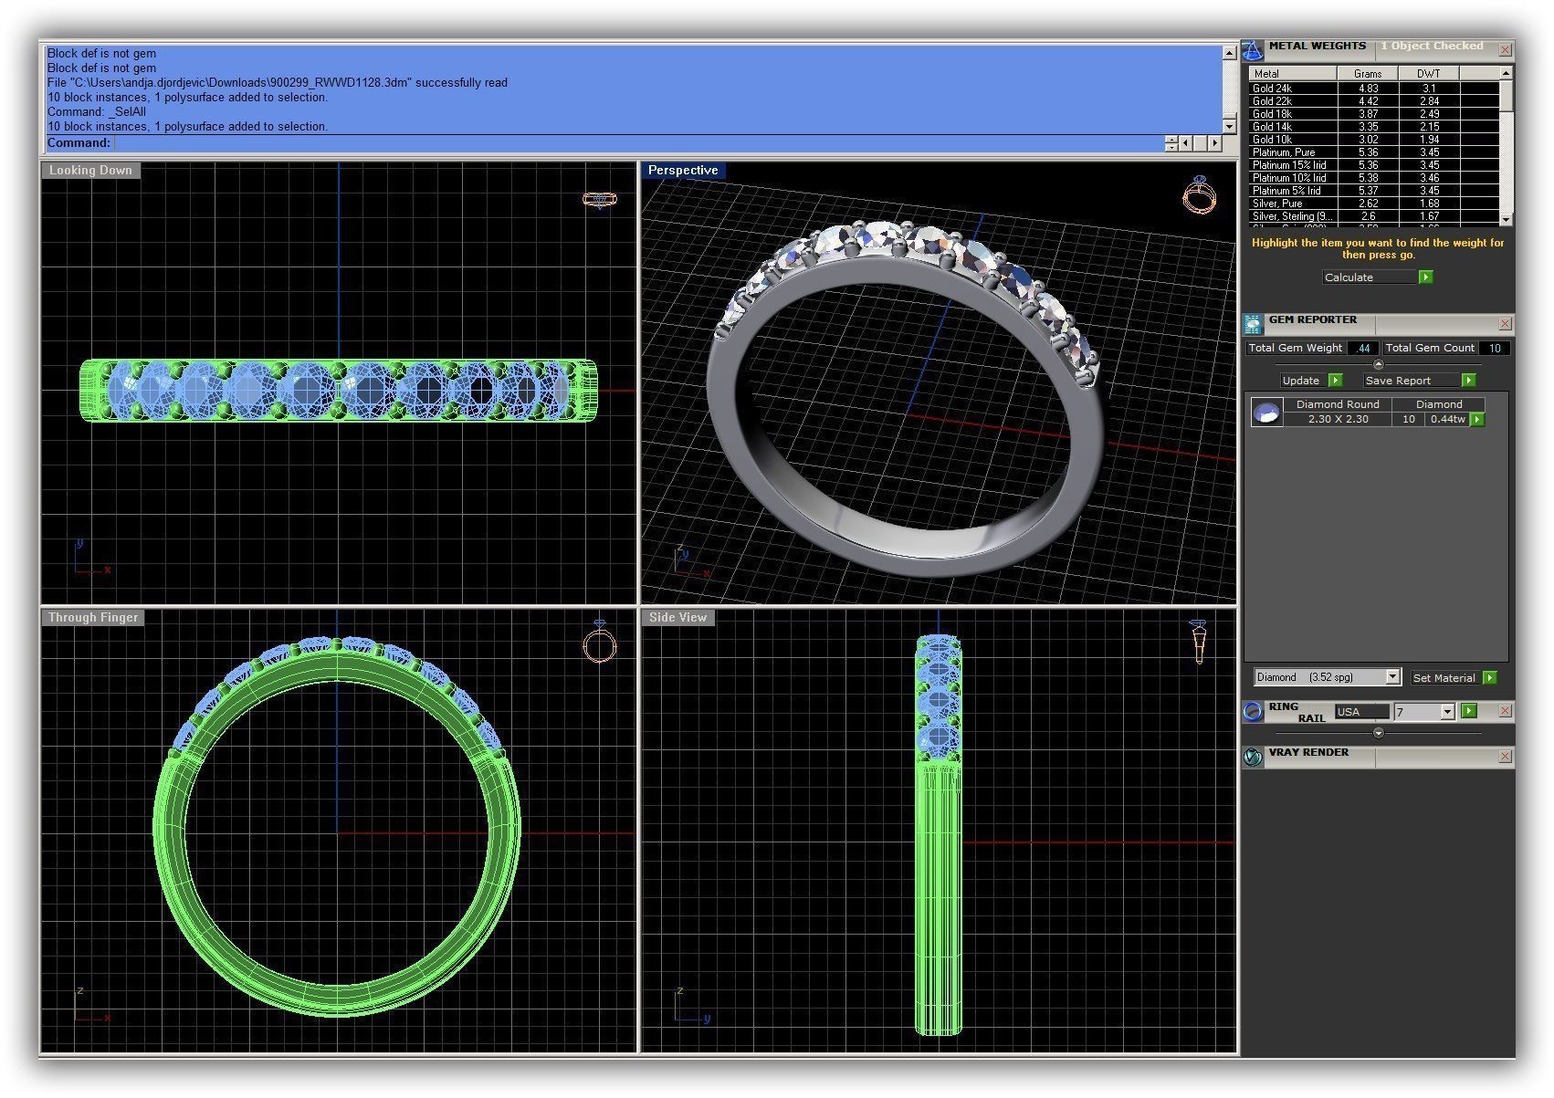Click the green arrow in the Diamond Round row
The width and height of the screenshot is (1554, 1098).
(1477, 420)
